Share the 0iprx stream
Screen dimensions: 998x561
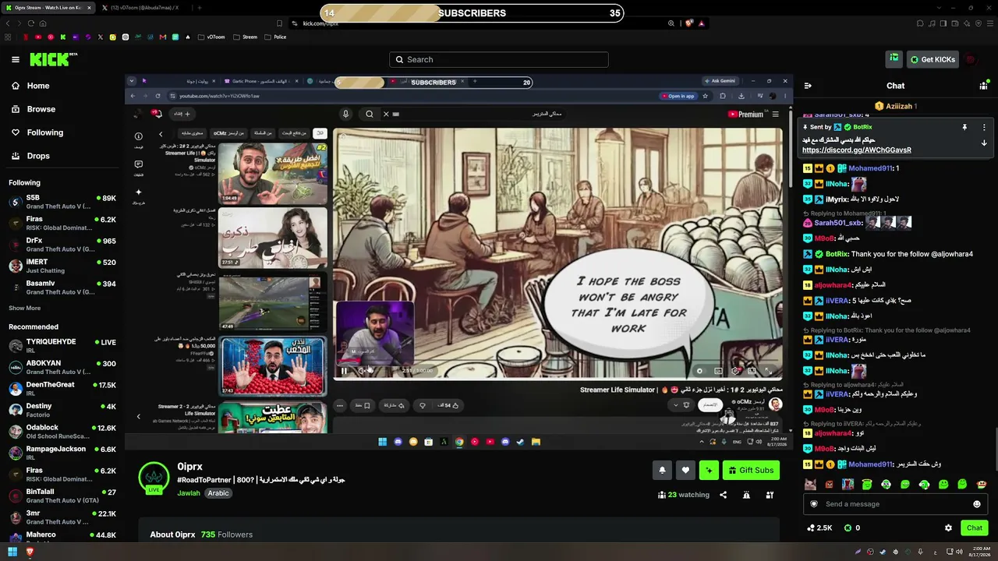723,495
